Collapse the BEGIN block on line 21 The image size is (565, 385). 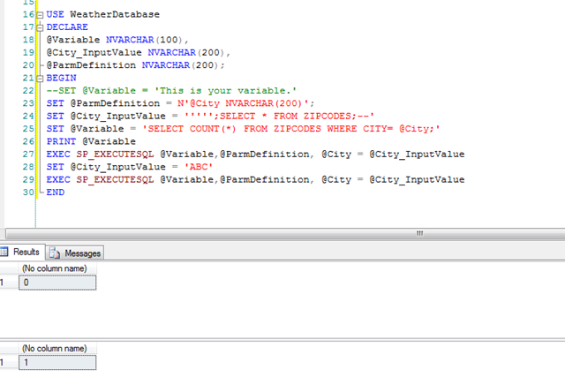(40, 79)
